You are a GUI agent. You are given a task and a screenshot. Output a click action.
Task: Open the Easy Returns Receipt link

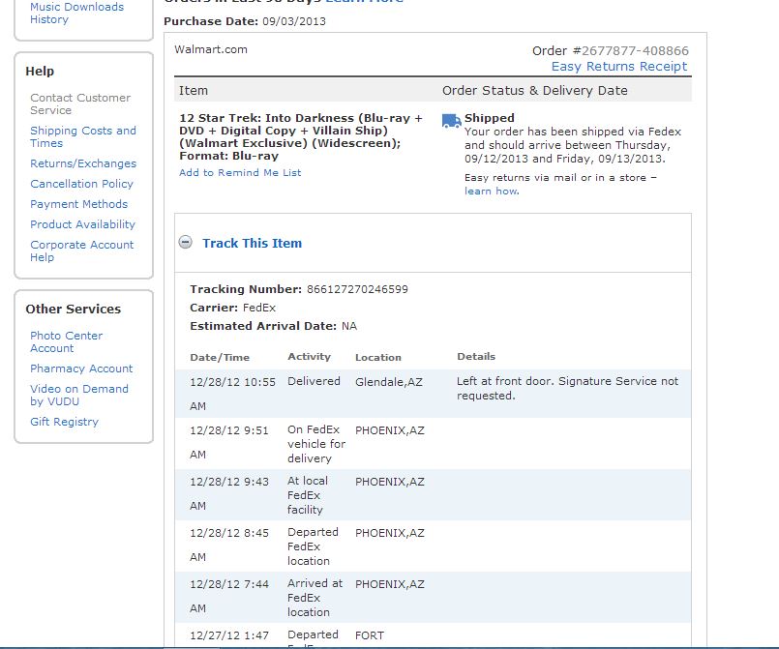coord(619,67)
